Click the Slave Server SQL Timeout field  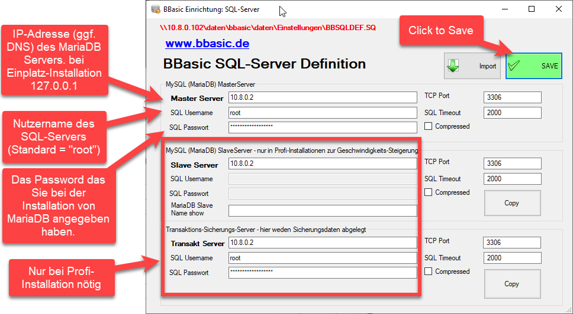tap(513, 179)
